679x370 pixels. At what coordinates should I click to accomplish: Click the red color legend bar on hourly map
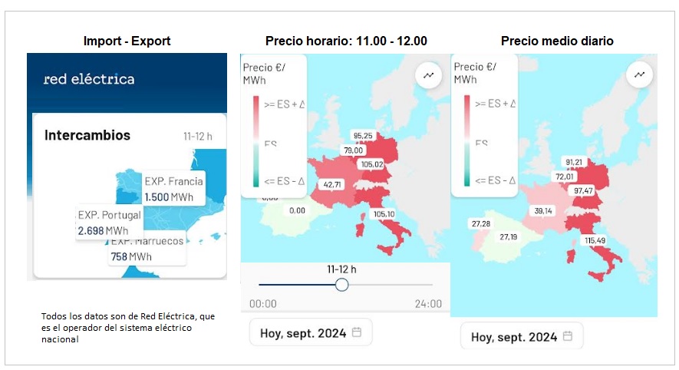point(256,116)
